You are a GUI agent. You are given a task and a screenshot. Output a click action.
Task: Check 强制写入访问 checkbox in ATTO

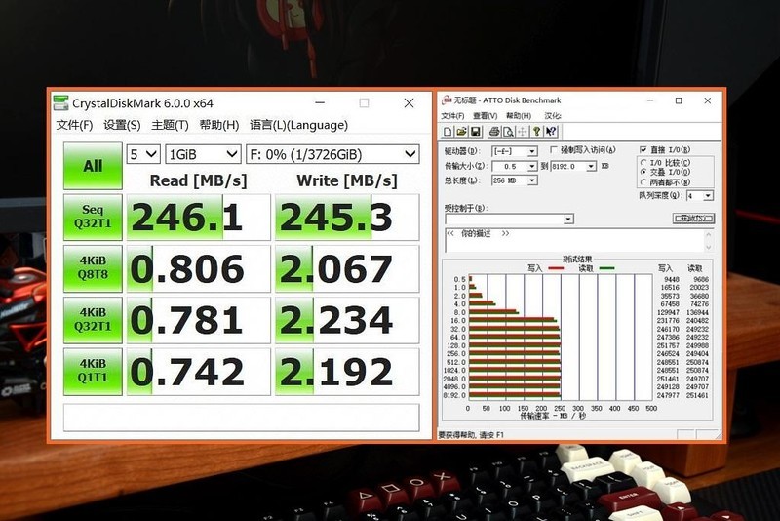[x=554, y=150]
